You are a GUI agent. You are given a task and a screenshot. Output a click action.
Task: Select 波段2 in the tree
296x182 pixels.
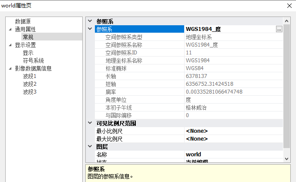pos(30,84)
